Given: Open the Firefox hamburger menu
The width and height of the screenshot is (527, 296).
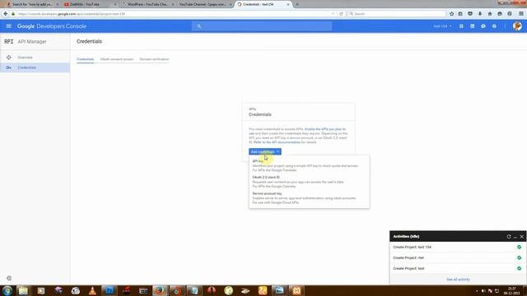Looking at the screenshot, I should tap(521, 14).
